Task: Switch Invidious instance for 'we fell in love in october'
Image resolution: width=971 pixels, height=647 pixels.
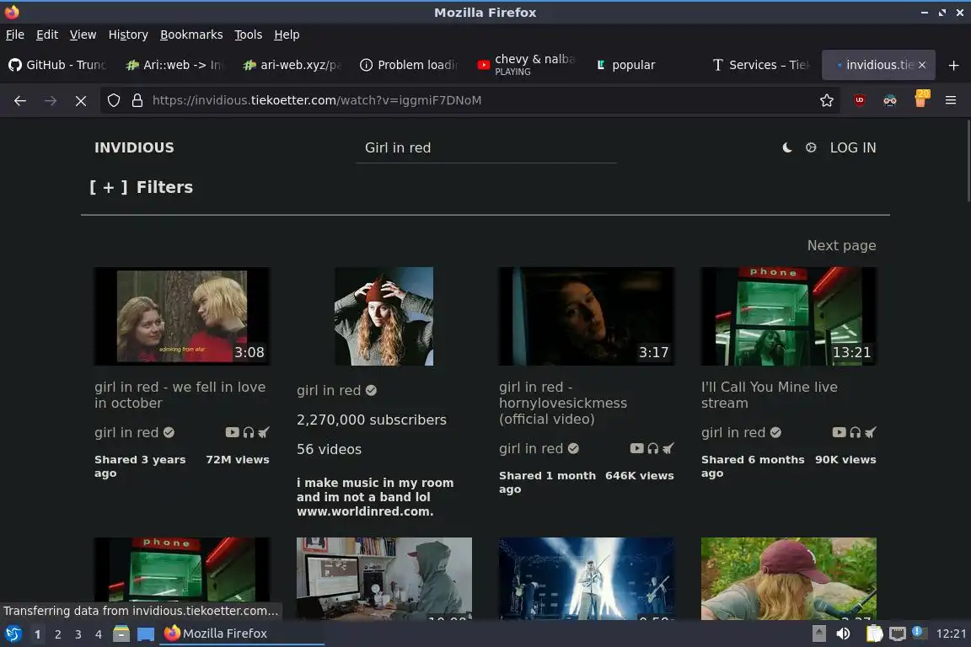Action: tap(264, 433)
